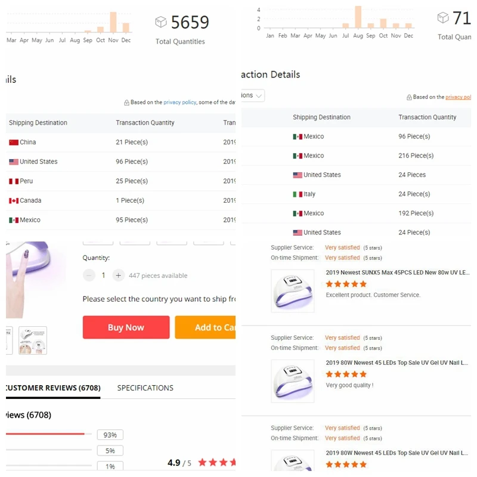
Task: Click the China flag icon
Action: point(14,143)
